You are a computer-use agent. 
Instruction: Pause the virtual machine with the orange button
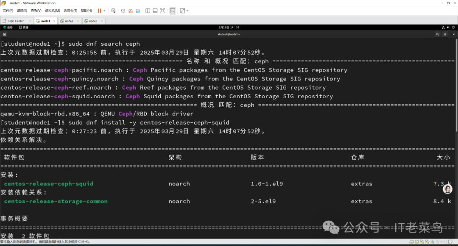pos(100,11)
